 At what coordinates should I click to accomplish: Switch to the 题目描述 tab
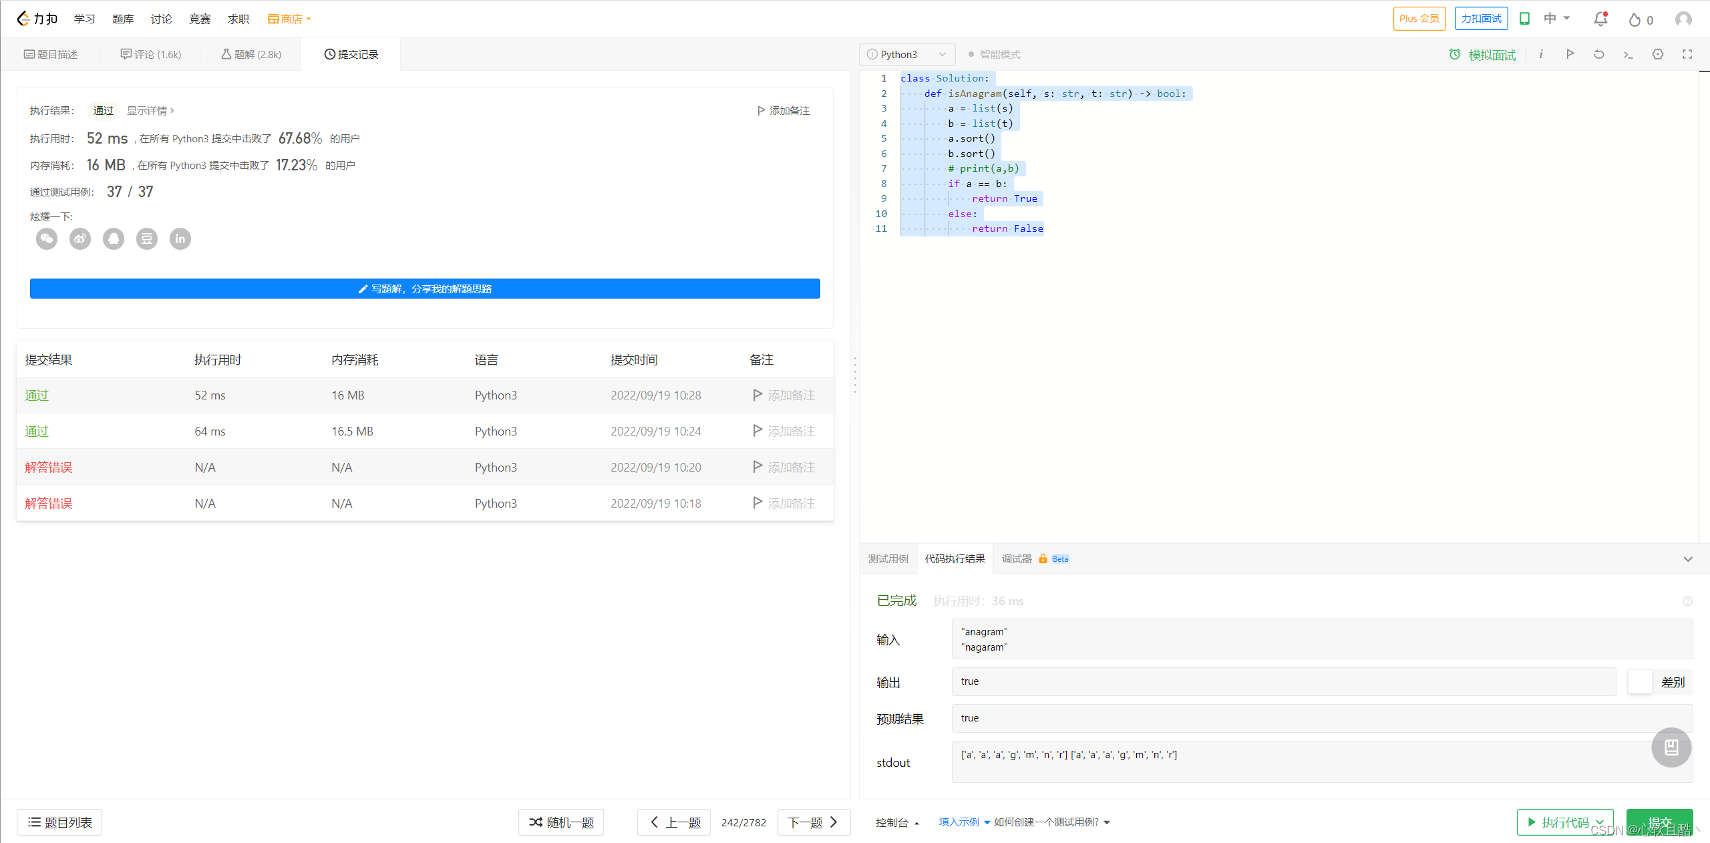coord(51,54)
